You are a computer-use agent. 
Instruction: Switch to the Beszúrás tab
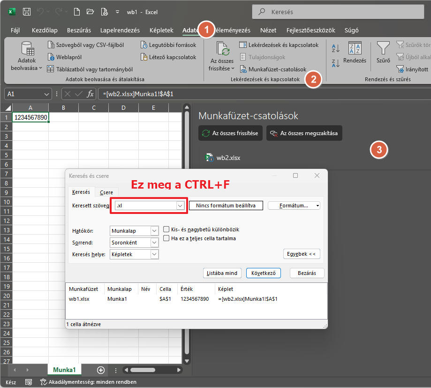coord(79,30)
